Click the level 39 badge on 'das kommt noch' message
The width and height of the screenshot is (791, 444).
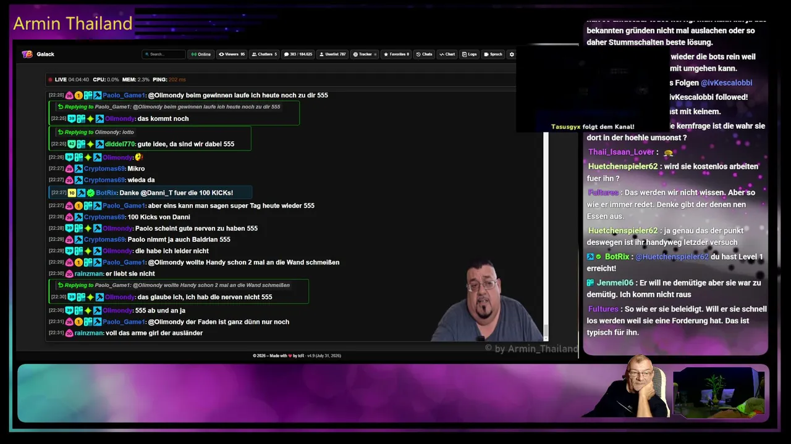[72, 118]
